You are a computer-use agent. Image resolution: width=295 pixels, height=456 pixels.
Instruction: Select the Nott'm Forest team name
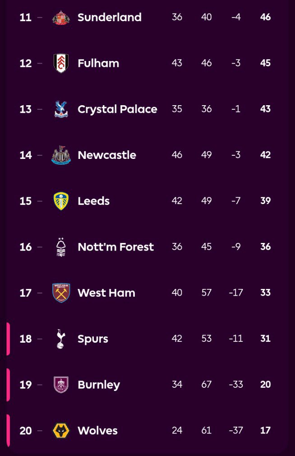[115, 247]
